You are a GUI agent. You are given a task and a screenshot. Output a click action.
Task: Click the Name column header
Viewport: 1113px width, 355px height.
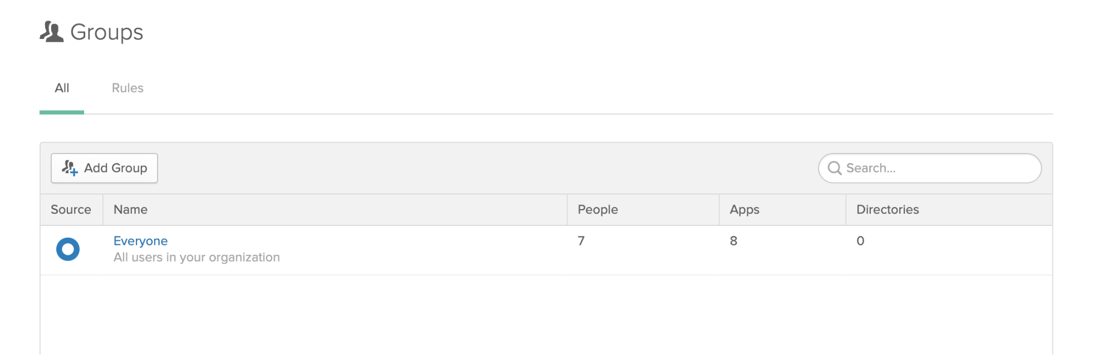(130, 210)
